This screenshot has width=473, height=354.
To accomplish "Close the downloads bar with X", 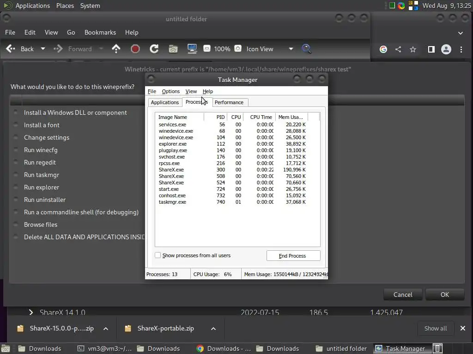I will coord(463,328).
